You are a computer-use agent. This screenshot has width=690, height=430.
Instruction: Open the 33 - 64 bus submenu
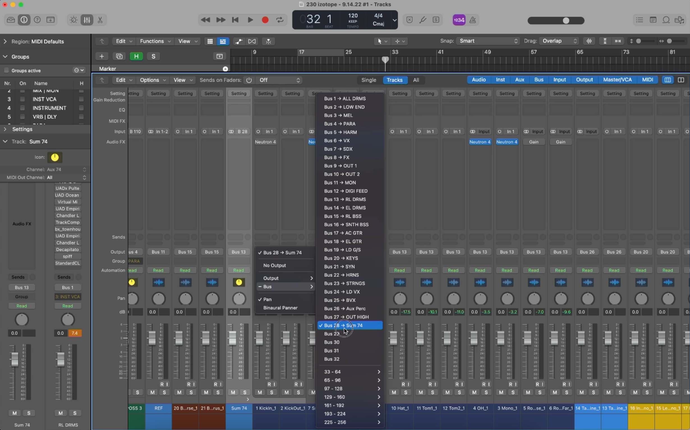[x=350, y=372]
